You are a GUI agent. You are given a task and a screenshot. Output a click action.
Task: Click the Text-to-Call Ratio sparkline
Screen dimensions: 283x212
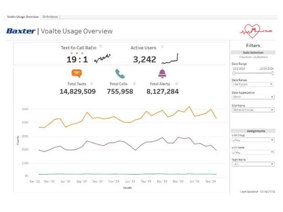tap(102, 58)
